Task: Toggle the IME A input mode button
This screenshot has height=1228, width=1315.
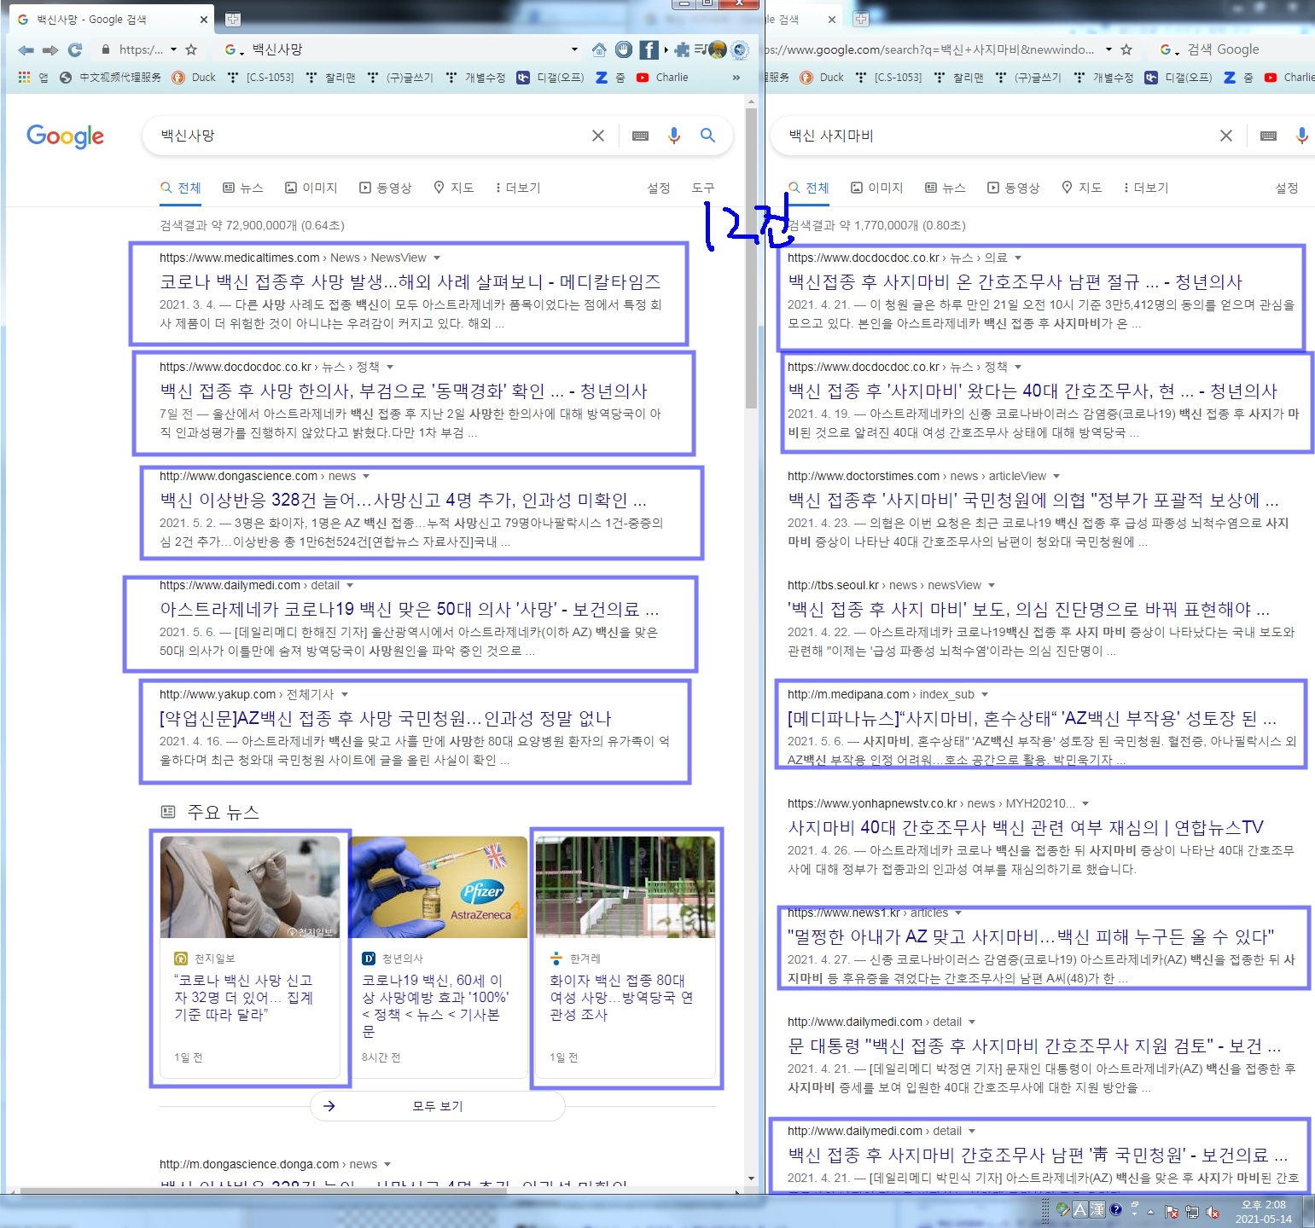Action: 1079,1209
